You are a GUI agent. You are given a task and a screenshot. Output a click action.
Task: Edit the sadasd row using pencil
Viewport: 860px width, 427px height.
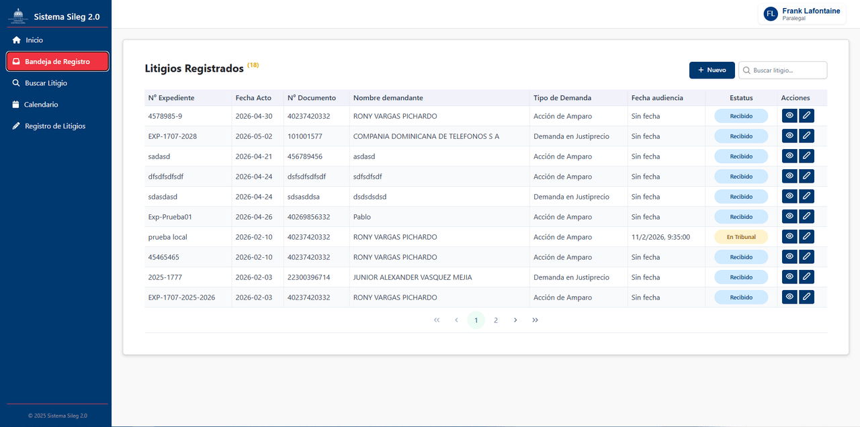point(807,156)
